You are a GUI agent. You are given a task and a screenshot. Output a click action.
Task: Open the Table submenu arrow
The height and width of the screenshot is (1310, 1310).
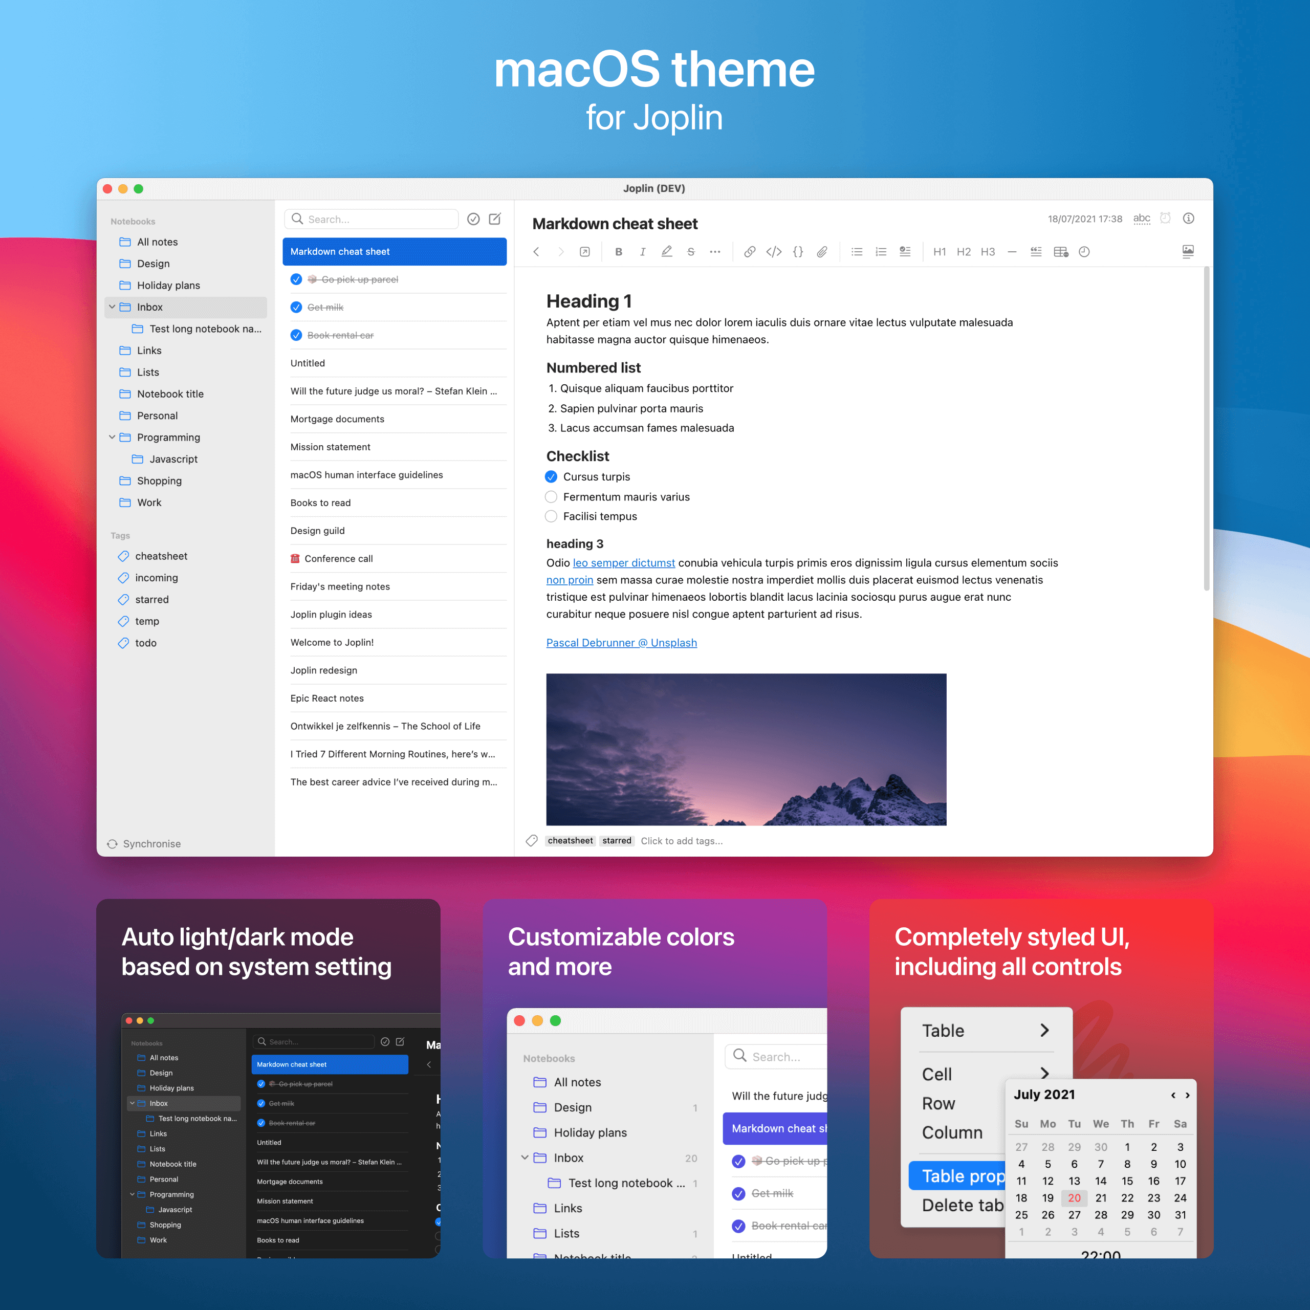[1045, 1030]
